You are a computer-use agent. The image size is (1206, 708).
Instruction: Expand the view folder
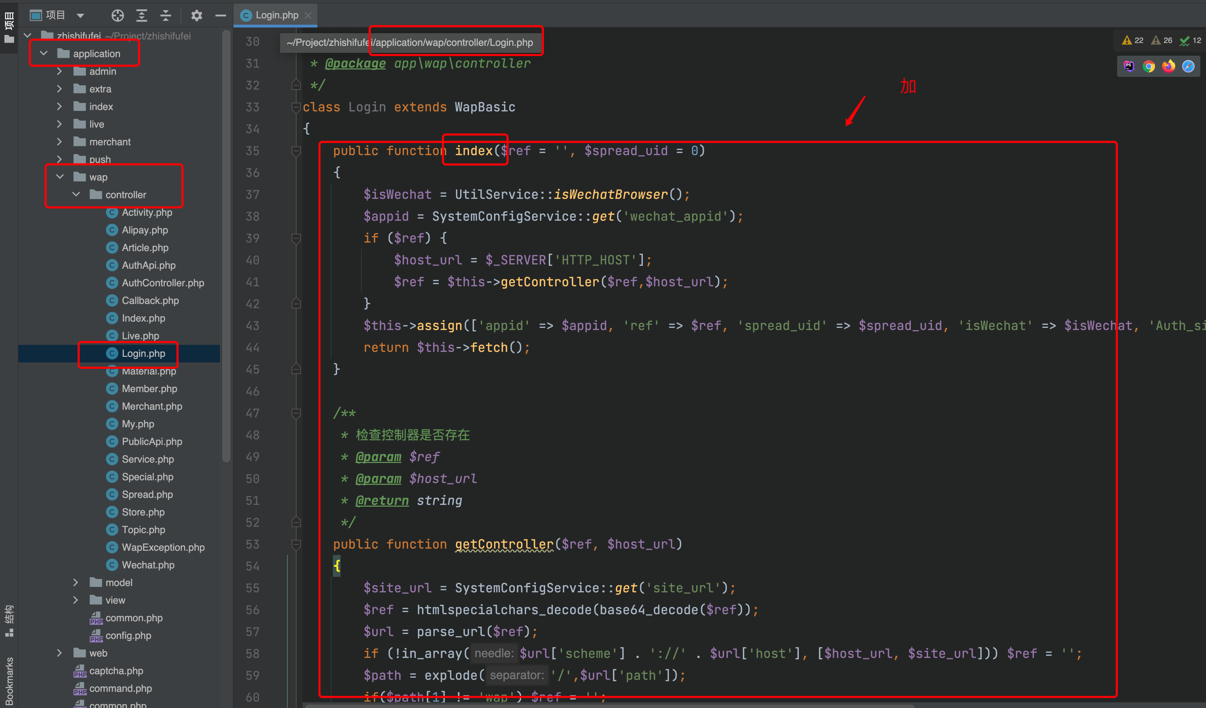click(x=75, y=600)
